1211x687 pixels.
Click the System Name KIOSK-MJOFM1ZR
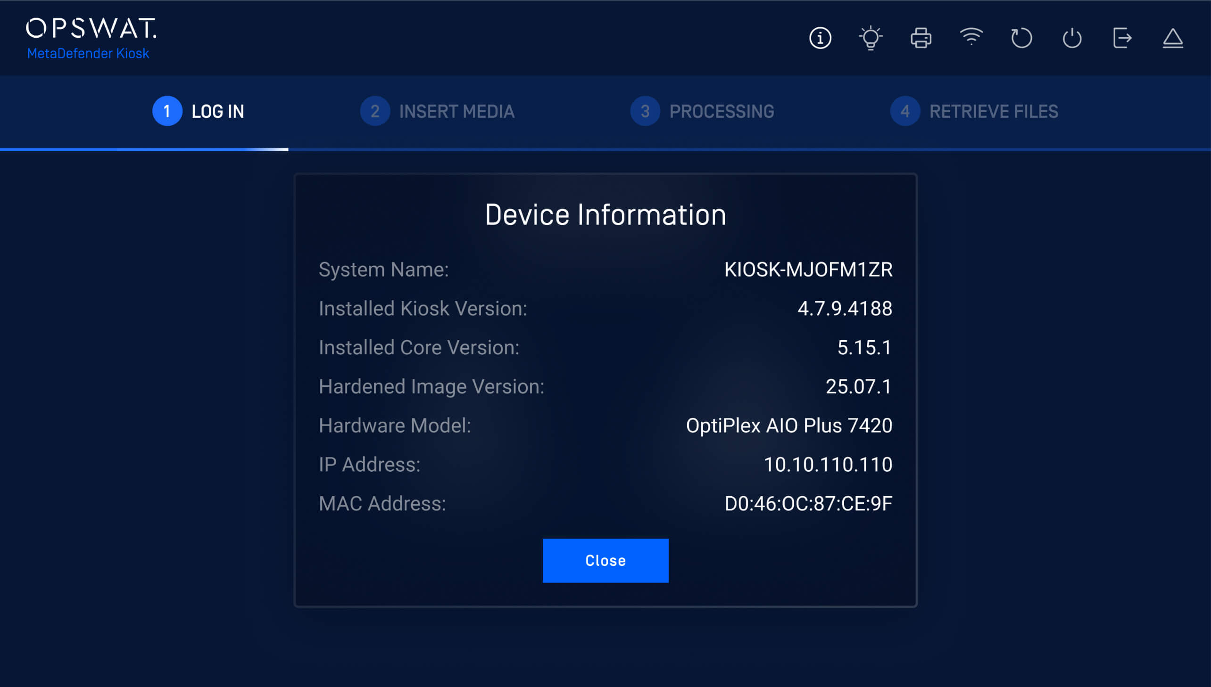[x=808, y=270]
